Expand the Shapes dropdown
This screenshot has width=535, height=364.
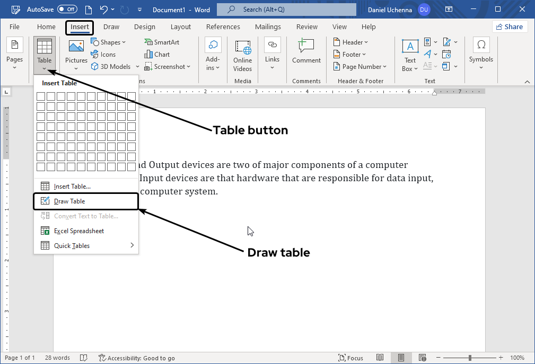pyautogui.click(x=109, y=42)
